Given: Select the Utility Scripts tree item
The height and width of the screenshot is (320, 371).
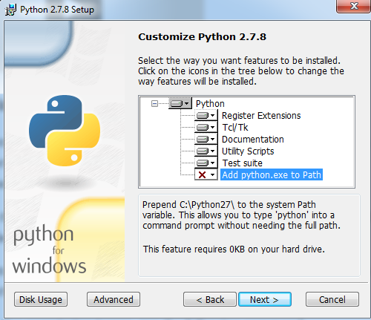Looking at the screenshot, I should (x=248, y=151).
